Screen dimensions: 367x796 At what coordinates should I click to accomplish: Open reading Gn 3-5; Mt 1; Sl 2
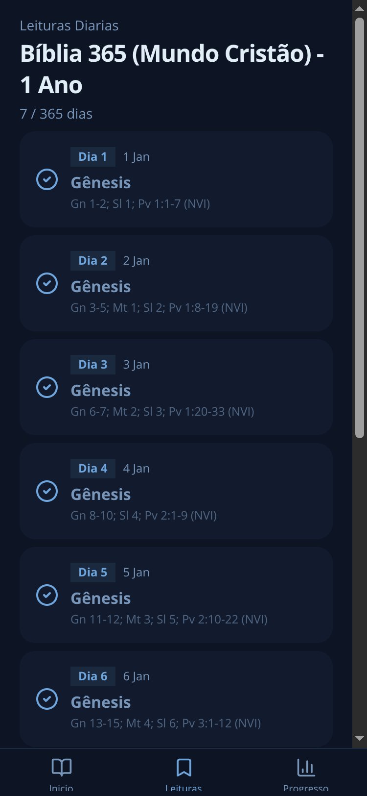[159, 307]
